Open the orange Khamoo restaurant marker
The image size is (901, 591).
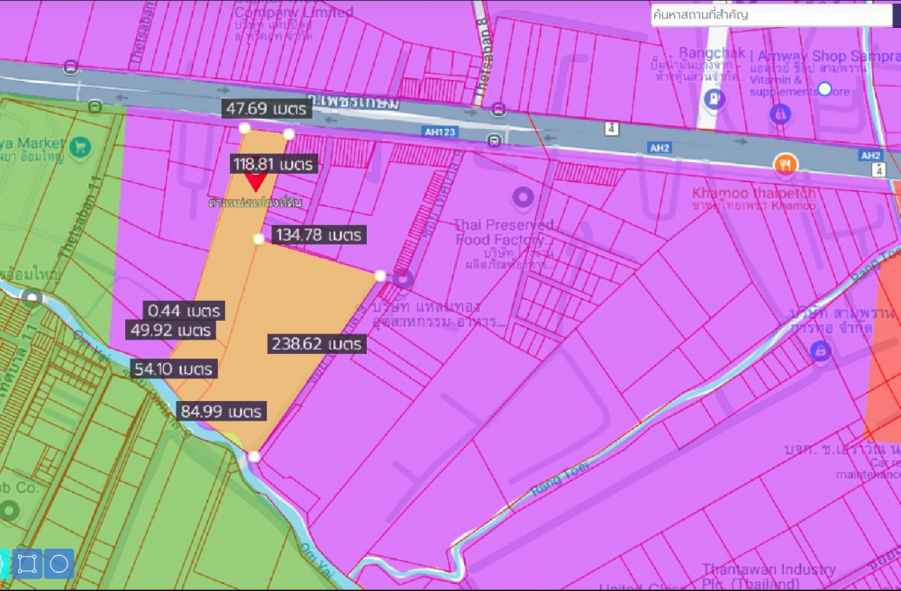pos(786,164)
